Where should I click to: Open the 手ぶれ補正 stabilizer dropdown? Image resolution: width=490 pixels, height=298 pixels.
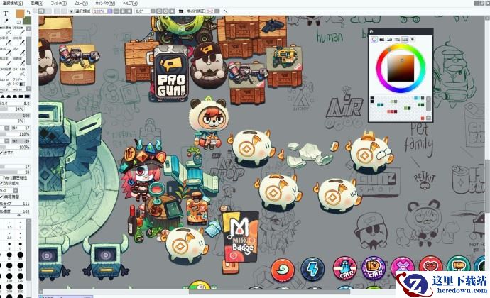217,11
